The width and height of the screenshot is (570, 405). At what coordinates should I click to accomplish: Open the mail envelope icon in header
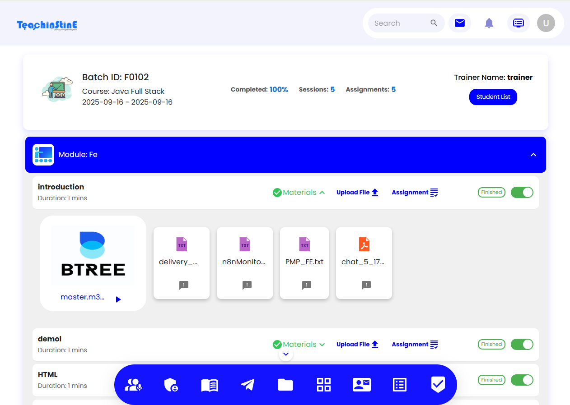(459, 23)
